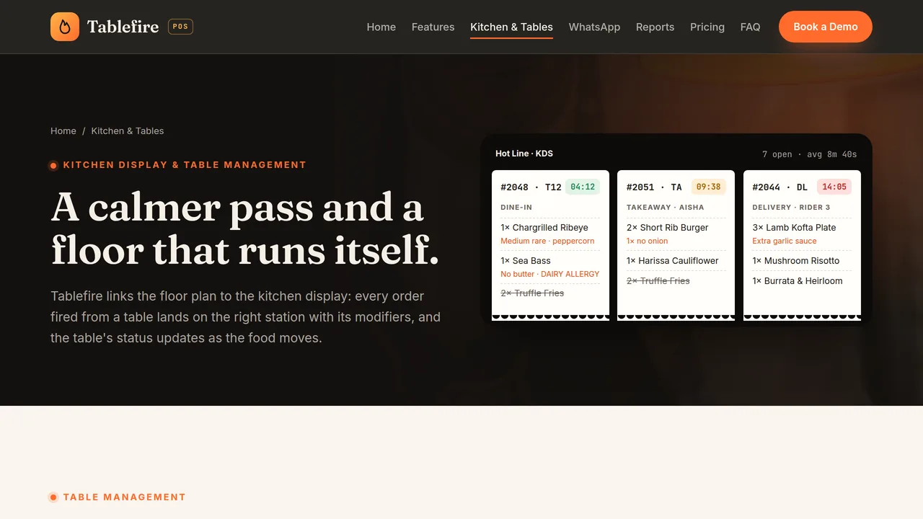Select the Kitchen & Tables nav item
The height and width of the screenshot is (519, 923).
511,27
